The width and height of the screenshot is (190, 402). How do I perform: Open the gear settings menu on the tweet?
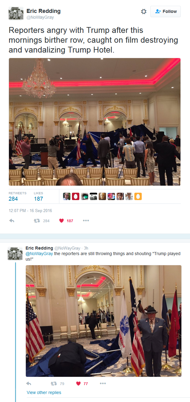pos(144,11)
